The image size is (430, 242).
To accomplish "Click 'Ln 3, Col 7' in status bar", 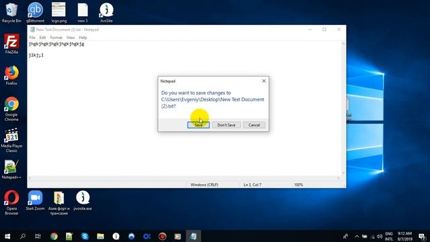I will coord(253,185).
